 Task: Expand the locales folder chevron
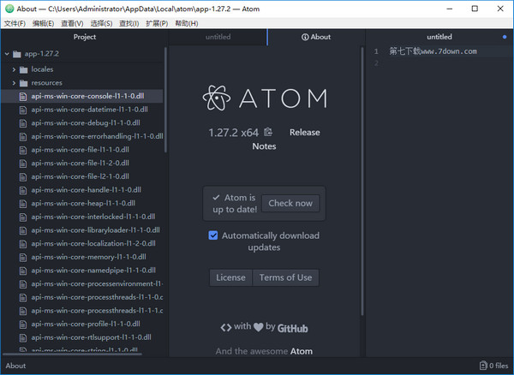14,68
